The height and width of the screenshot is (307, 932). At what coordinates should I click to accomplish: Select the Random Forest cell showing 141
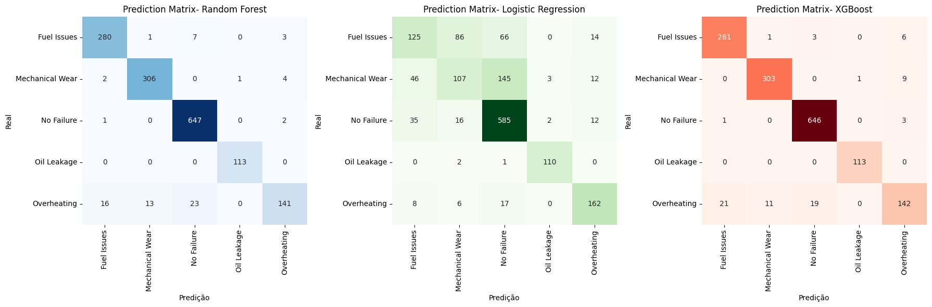(x=284, y=204)
